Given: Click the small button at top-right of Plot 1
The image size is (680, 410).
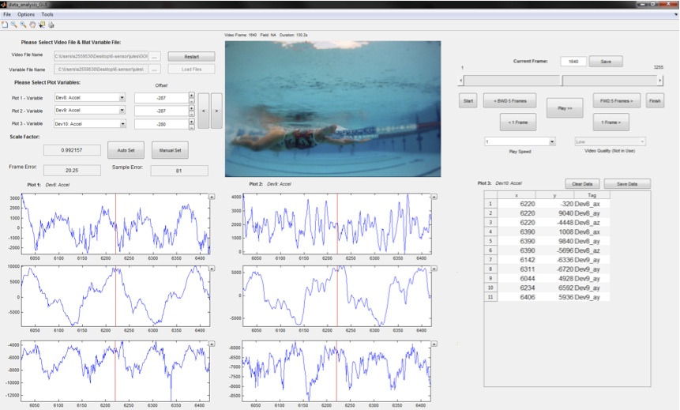Looking at the screenshot, I should (212, 196).
